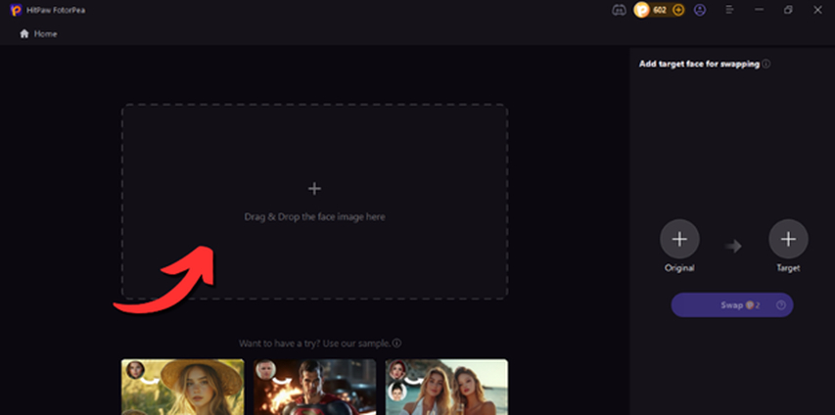The height and width of the screenshot is (415, 835).
Task: Select the two women beach sample
Action: [446, 386]
